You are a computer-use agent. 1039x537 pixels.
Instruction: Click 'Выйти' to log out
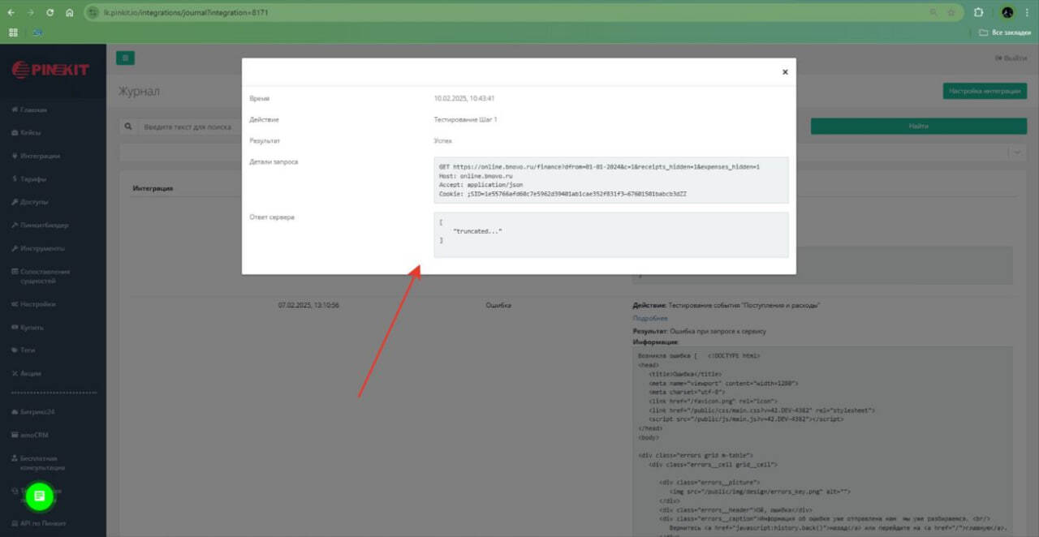[x=1011, y=58]
